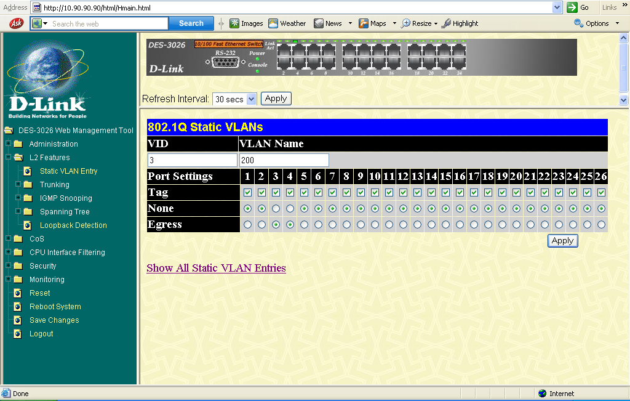Expand the IGMP Snooping tree node
This screenshot has height=401, width=630.
pos(18,198)
